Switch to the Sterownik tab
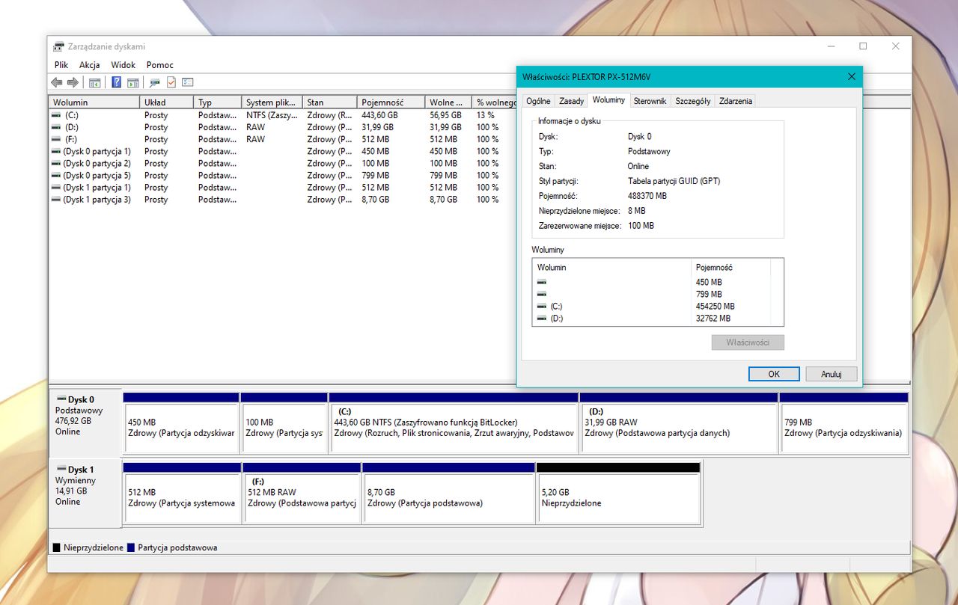The height and width of the screenshot is (605, 958). (x=650, y=101)
